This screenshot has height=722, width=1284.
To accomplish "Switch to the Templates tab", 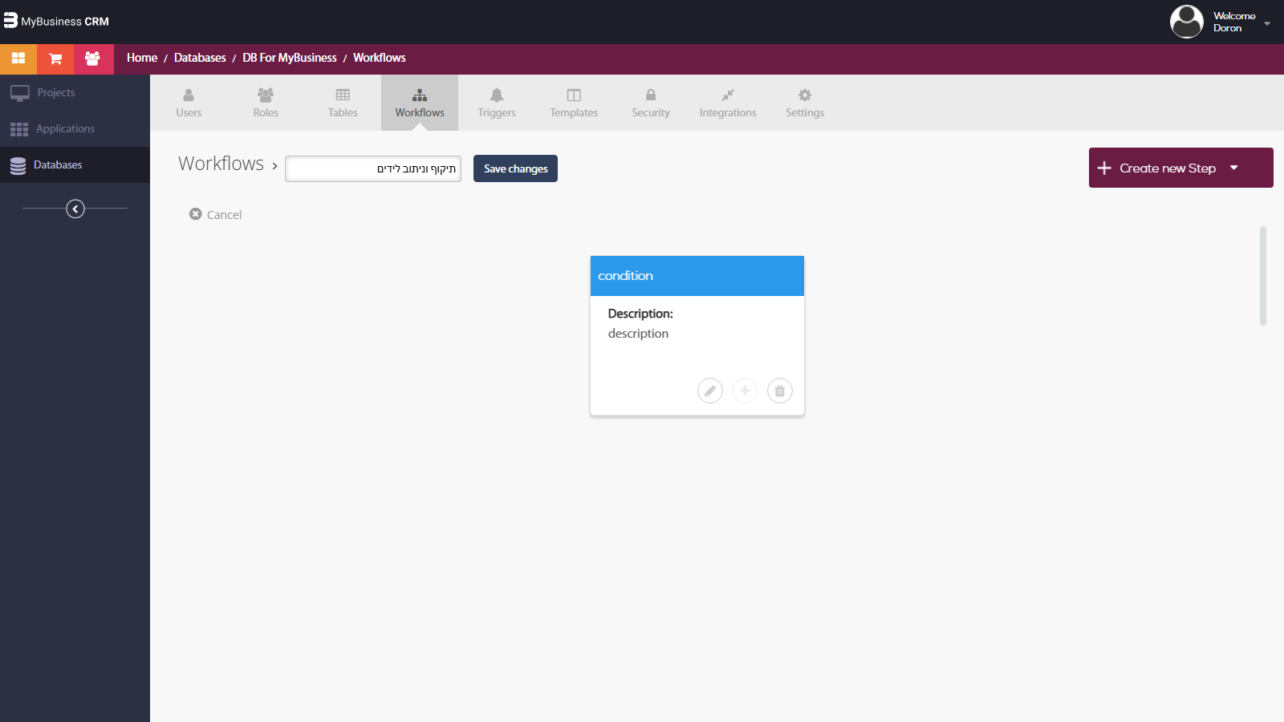I will tap(574, 103).
